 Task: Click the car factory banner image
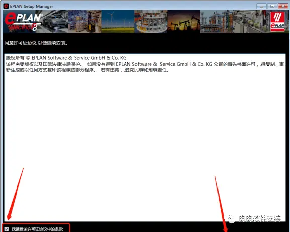tap(54, 22)
